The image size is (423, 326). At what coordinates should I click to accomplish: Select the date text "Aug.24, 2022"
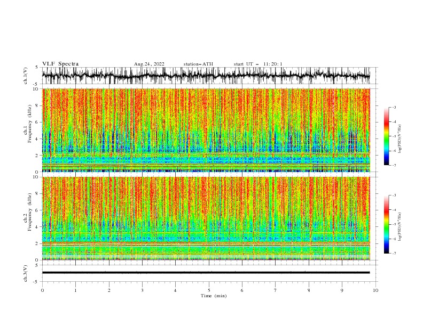[x=149, y=64]
